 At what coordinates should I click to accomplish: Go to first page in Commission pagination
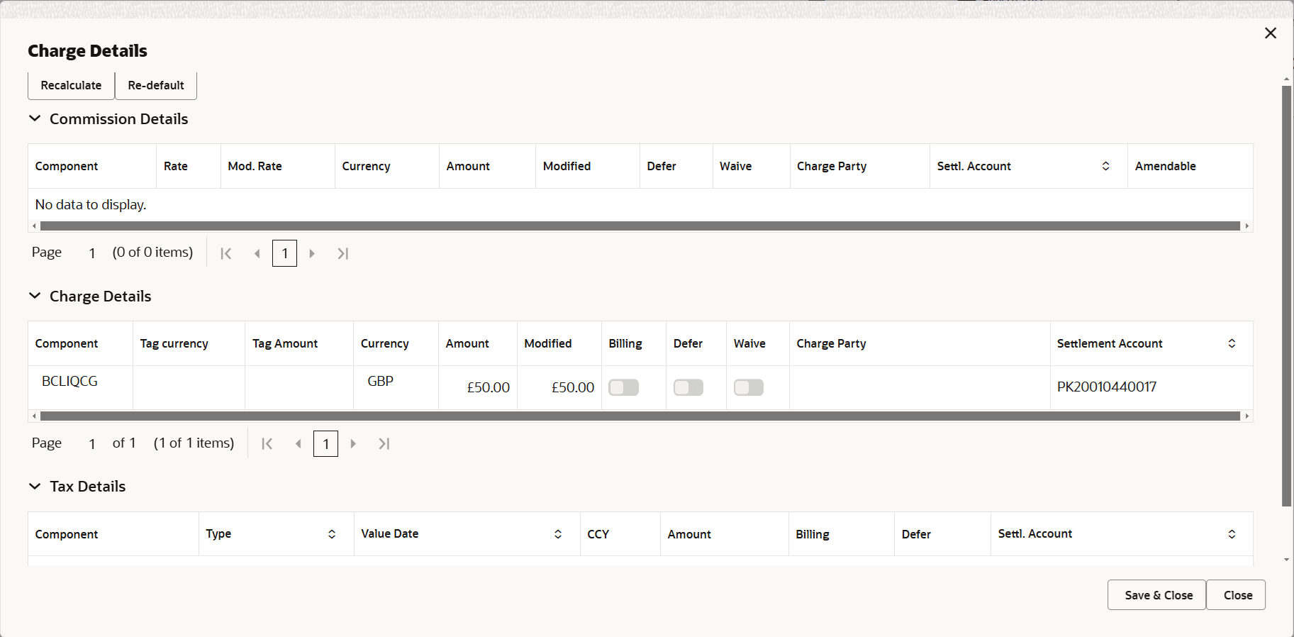(226, 253)
